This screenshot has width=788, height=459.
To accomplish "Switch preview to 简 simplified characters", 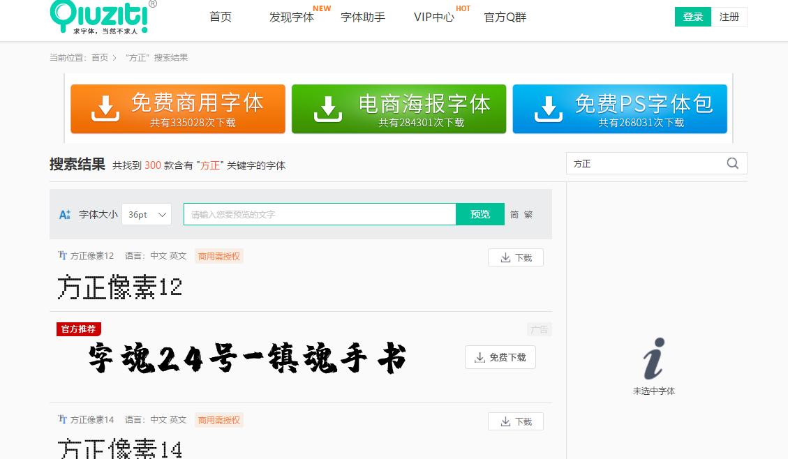I will [514, 214].
